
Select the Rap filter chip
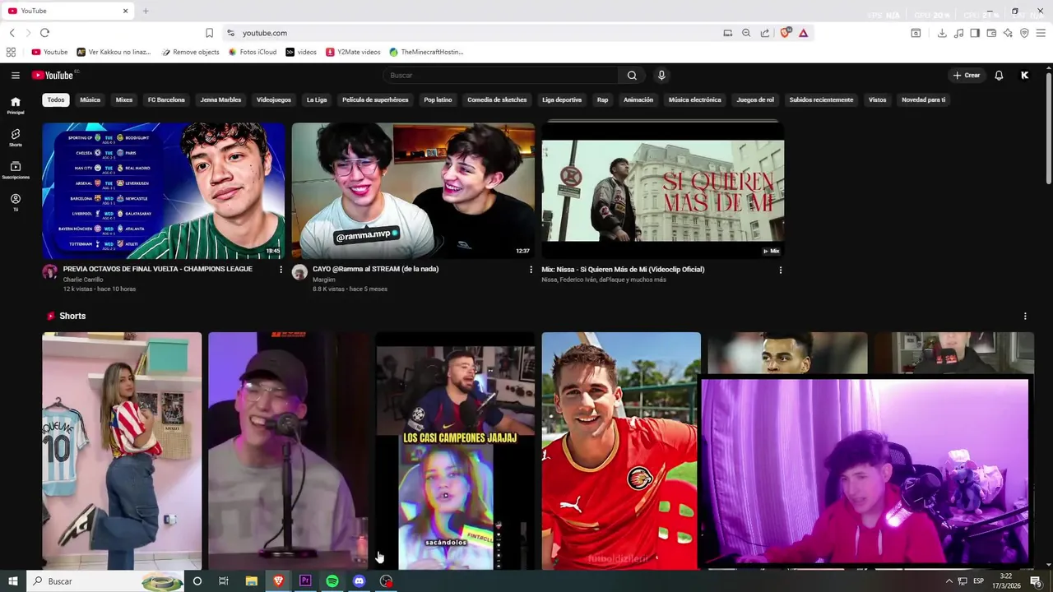603,99
